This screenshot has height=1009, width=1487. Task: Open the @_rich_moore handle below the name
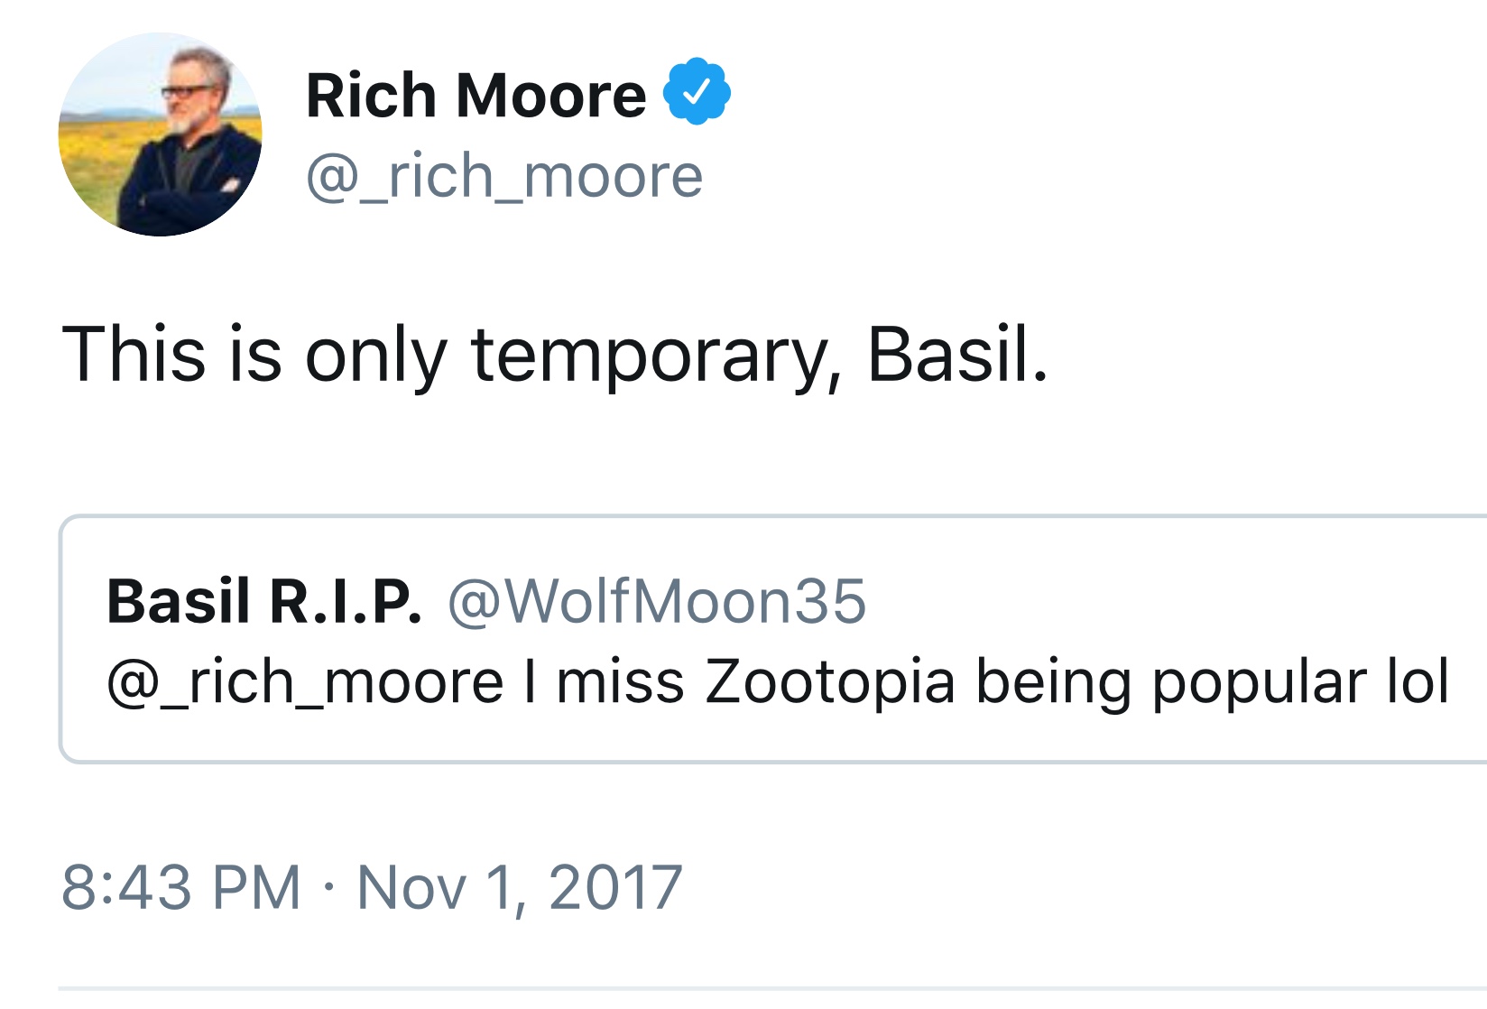pyautogui.click(x=504, y=176)
